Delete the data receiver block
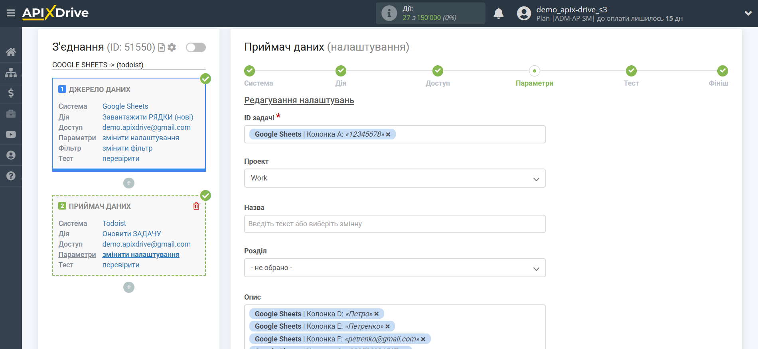The image size is (758, 349). coord(196,206)
